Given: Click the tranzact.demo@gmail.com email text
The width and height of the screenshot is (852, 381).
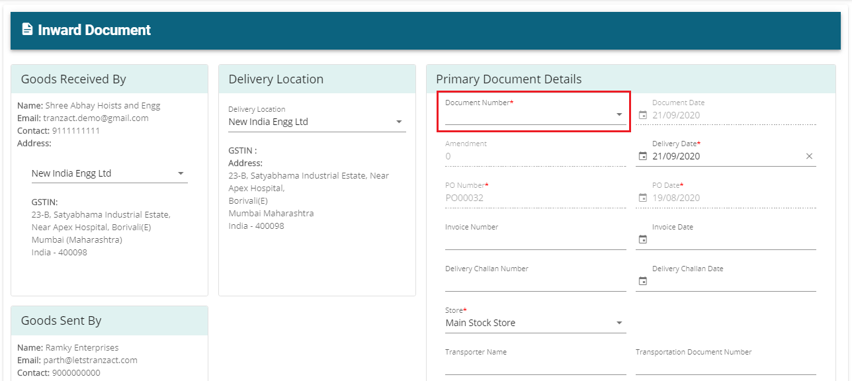Looking at the screenshot, I should pyautogui.click(x=96, y=118).
